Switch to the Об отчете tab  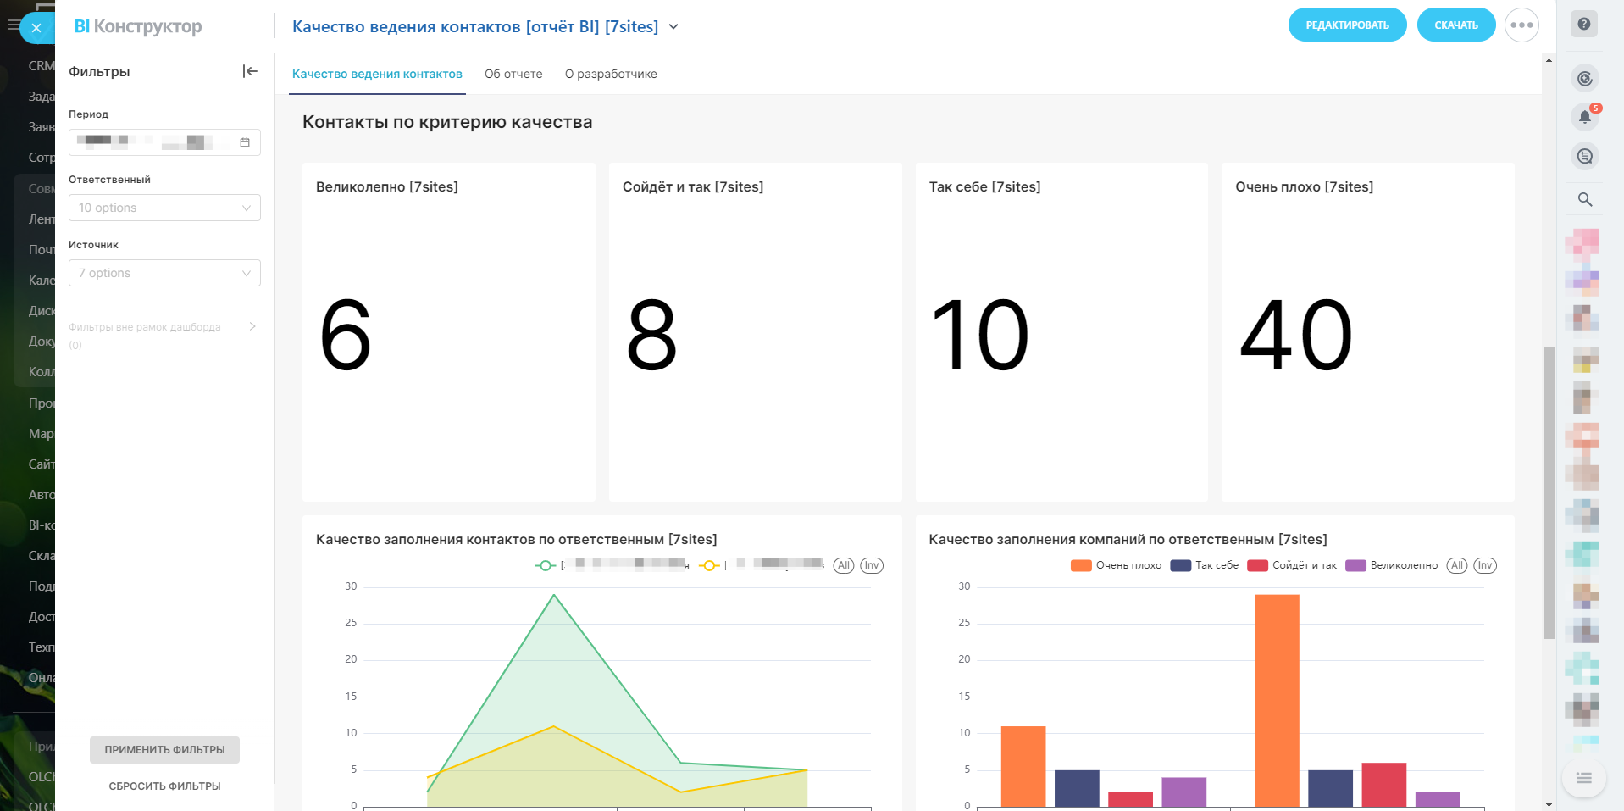tap(513, 75)
